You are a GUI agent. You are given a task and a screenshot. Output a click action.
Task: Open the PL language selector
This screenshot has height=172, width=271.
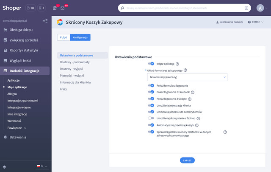42,166
